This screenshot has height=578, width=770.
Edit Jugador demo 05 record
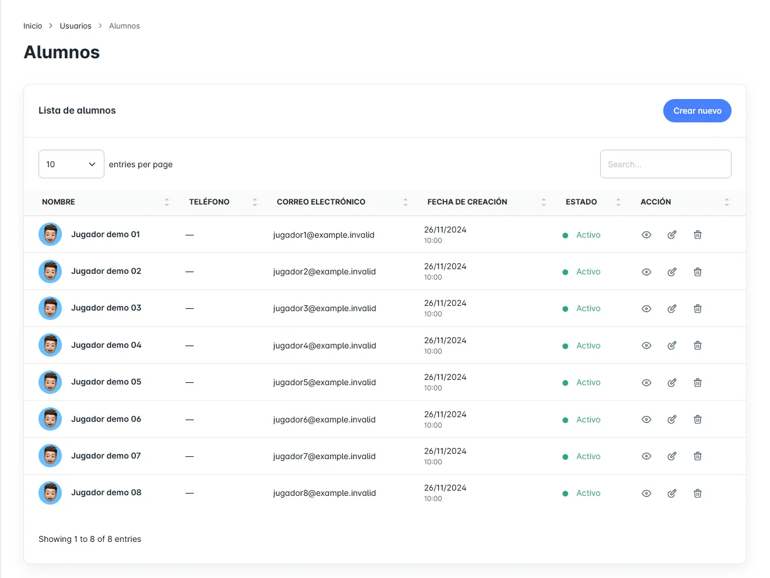click(672, 383)
